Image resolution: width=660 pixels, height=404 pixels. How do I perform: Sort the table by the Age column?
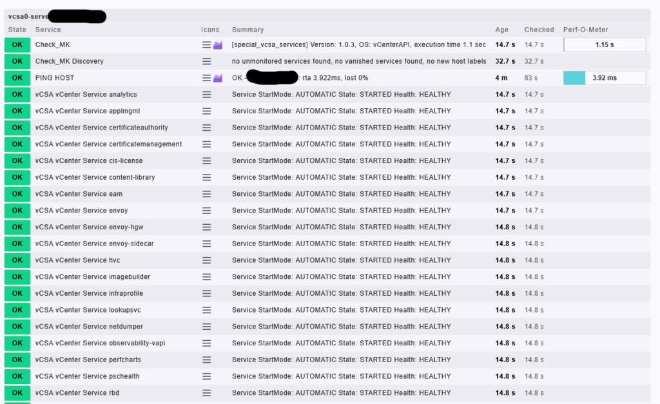501,30
